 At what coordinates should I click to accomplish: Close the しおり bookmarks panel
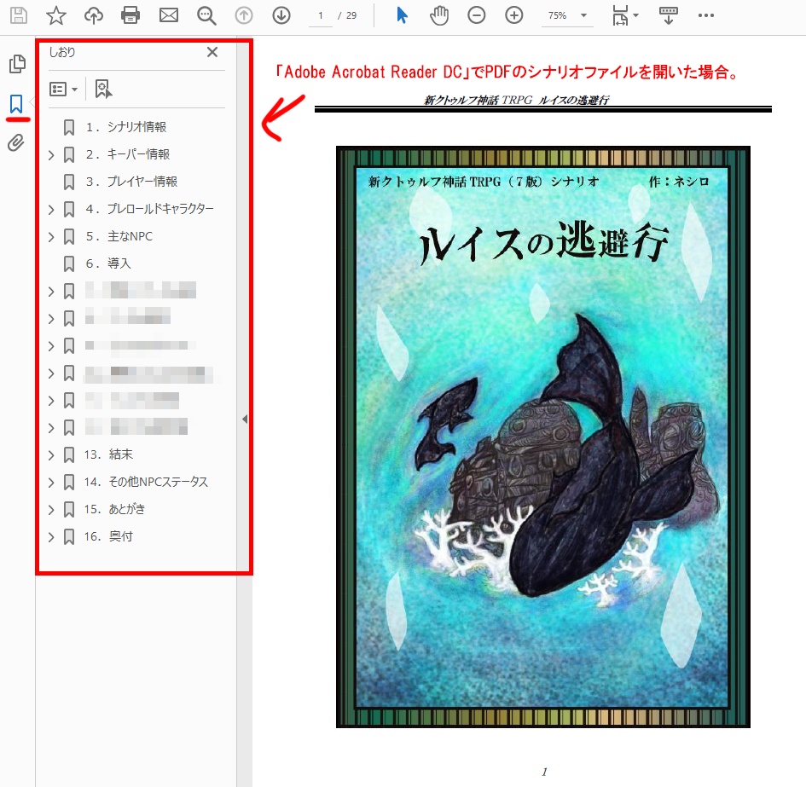[212, 52]
